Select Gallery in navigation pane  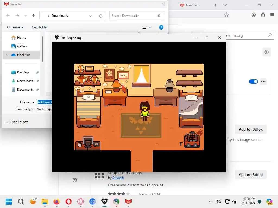[x=21, y=46]
